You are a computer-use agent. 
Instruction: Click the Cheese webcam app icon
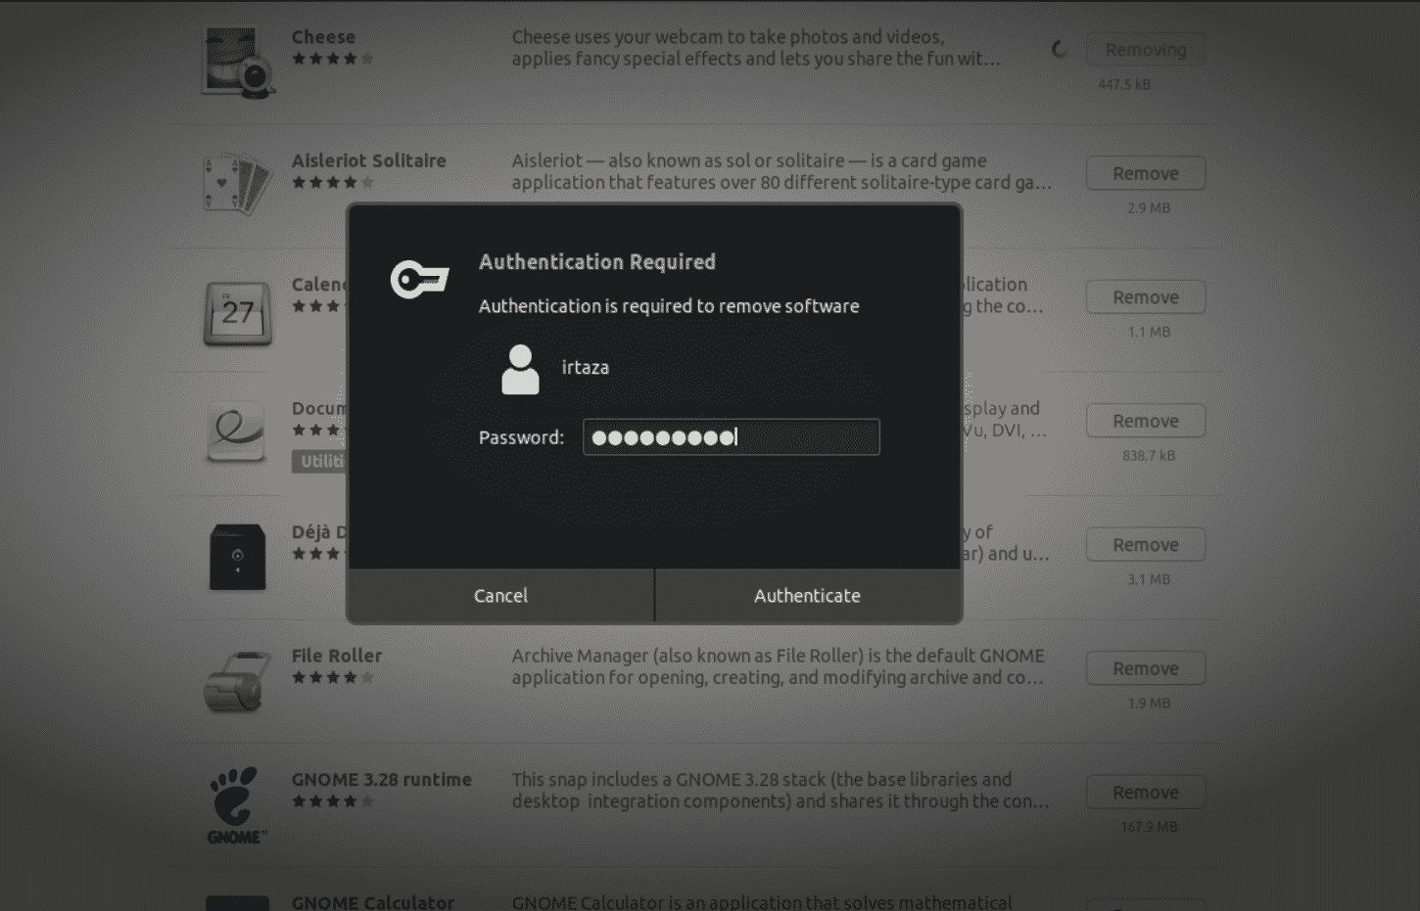click(237, 61)
